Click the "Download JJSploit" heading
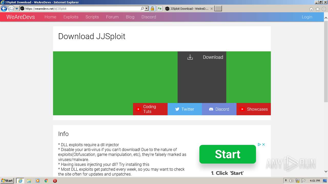This screenshot has height=184, width=328. coord(92,36)
